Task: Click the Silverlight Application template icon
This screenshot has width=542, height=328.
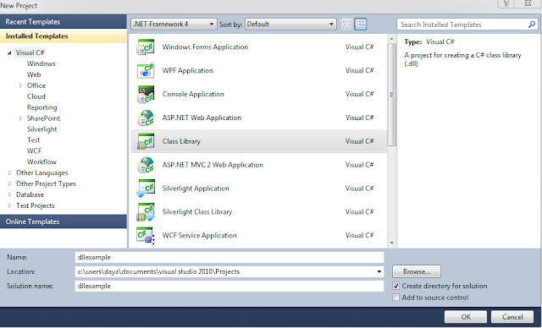Action: [x=146, y=189]
